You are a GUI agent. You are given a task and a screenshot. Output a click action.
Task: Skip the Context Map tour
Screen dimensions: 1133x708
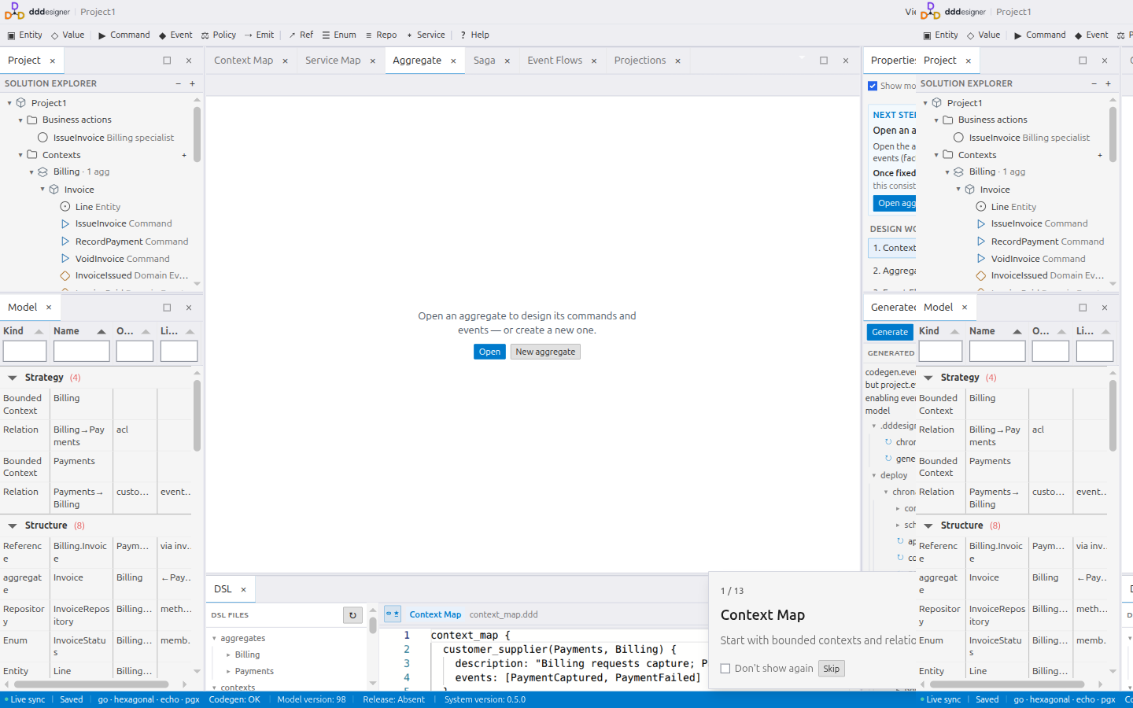[831, 669]
